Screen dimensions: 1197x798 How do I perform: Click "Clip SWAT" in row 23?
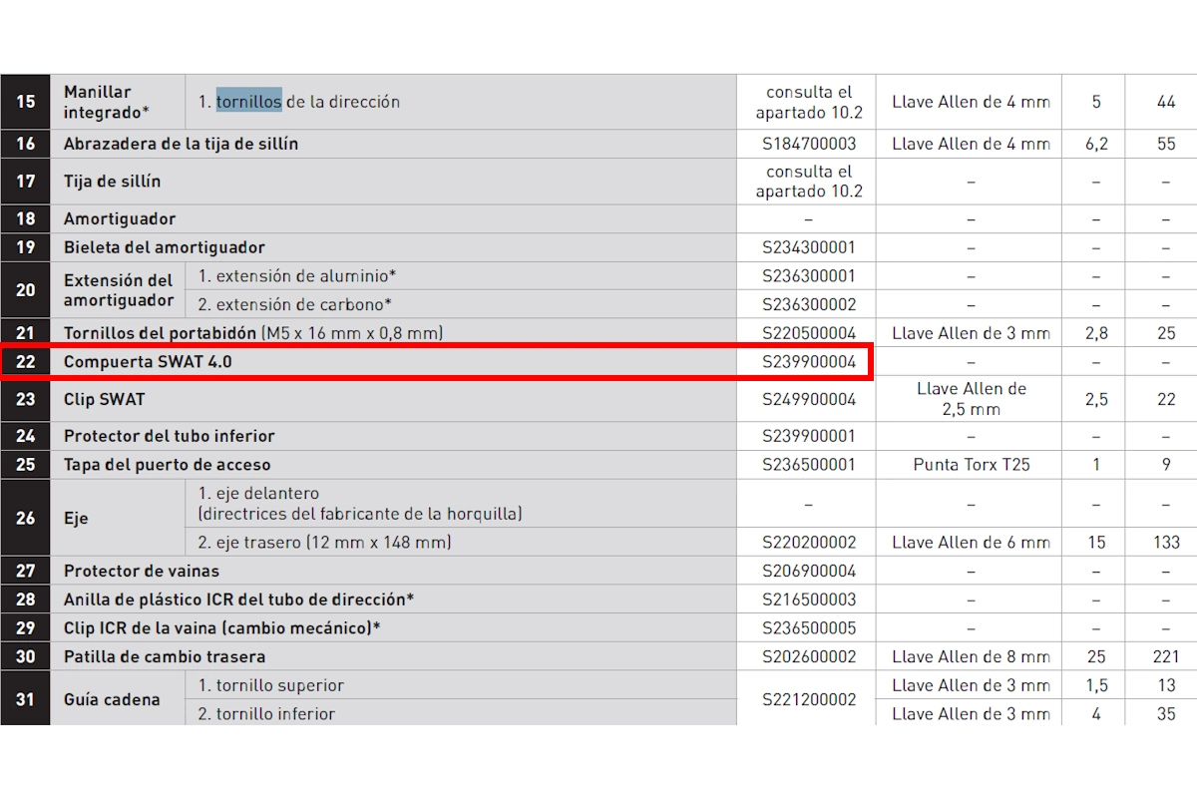pos(104,399)
